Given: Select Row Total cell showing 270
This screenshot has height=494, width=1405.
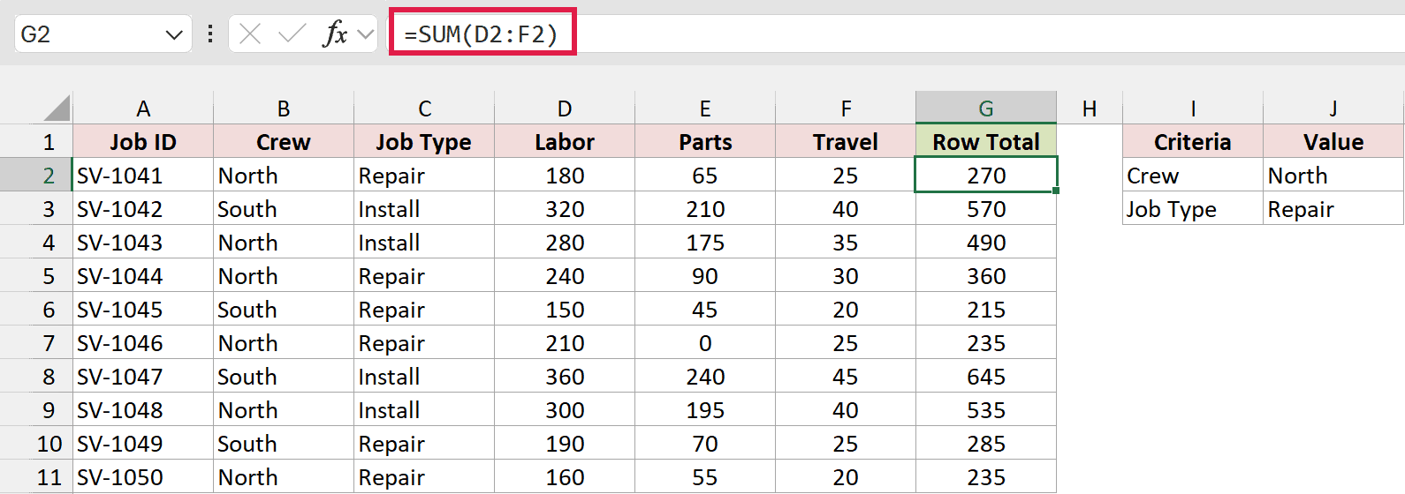Looking at the screenshot, I should point(986,175).
